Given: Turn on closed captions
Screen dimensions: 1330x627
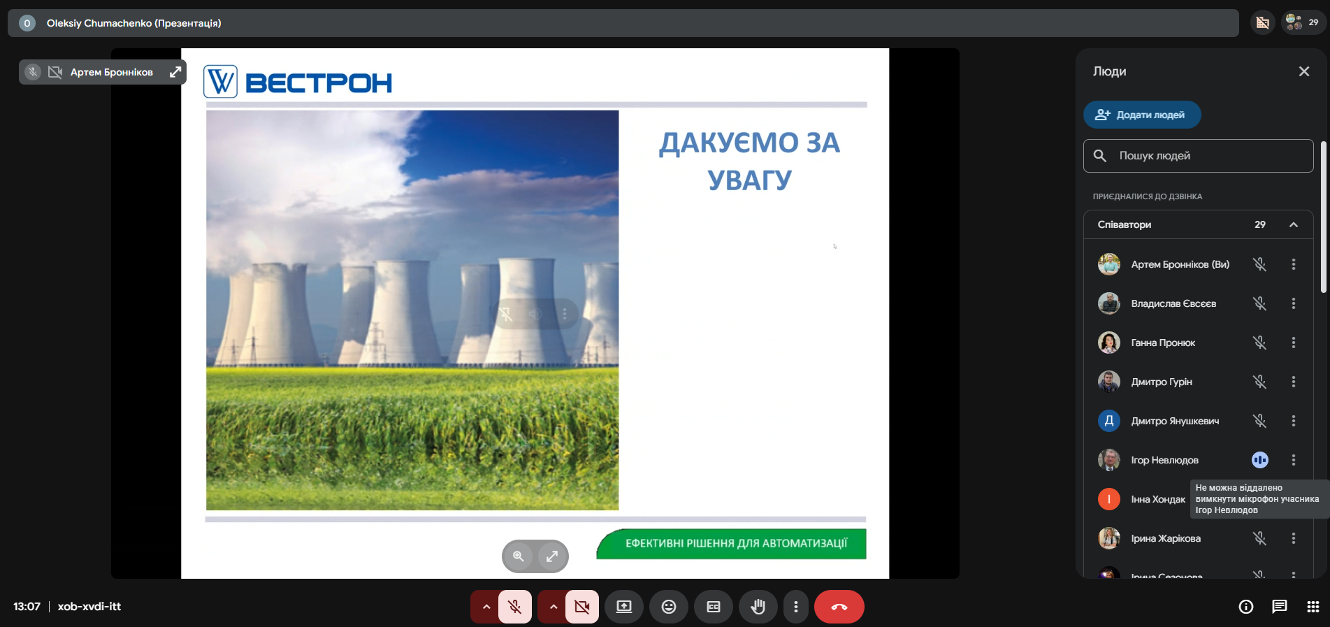Looking at the screenshot, I should pos(714,607).
